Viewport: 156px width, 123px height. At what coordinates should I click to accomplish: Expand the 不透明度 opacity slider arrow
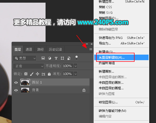[75, 66]
